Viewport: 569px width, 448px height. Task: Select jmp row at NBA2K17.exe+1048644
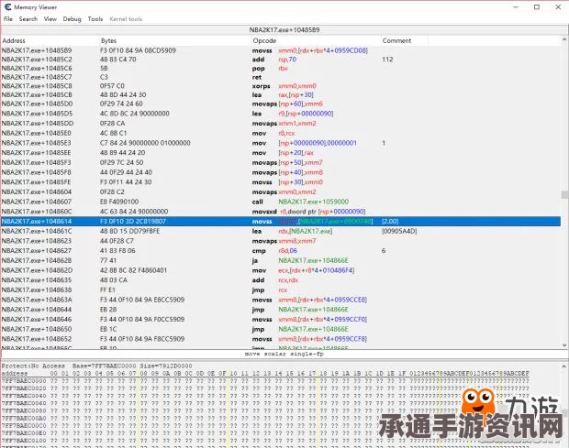pos(281,310)
